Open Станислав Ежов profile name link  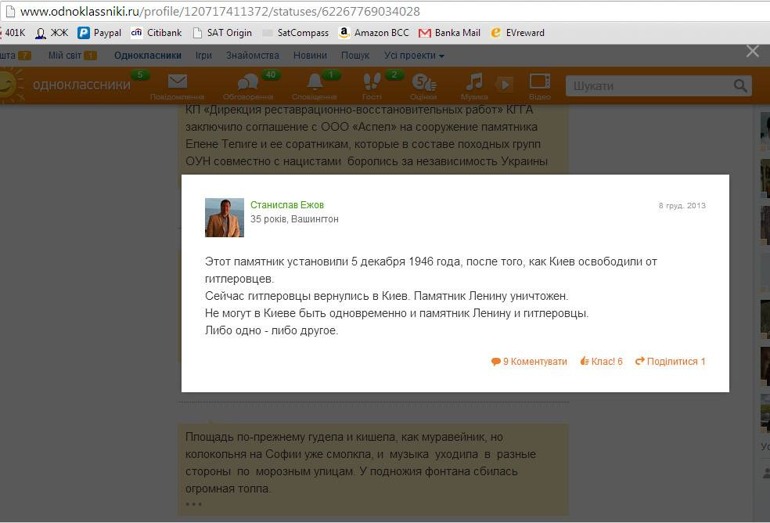pos(287,205)
